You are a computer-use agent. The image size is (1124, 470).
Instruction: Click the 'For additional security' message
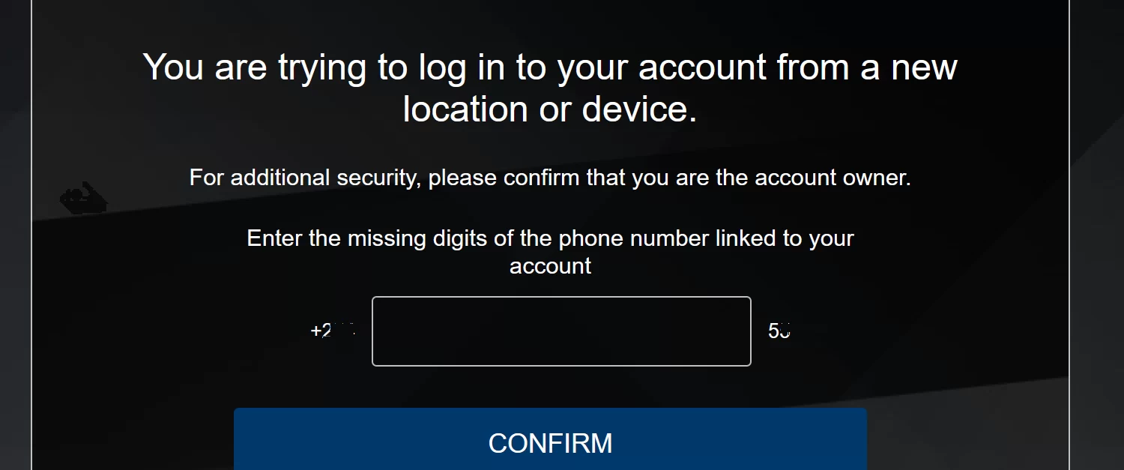(550, 178)
